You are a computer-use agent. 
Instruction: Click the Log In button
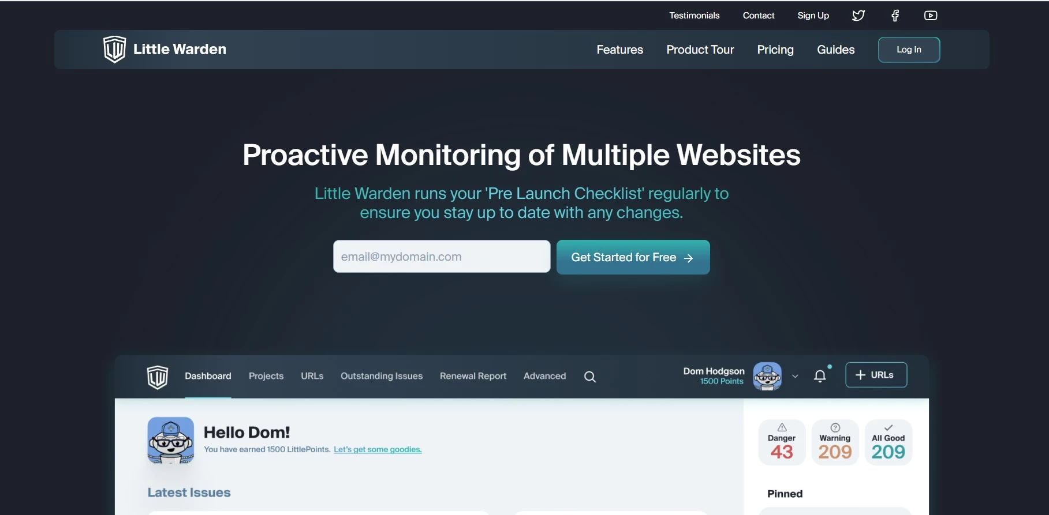909,50
